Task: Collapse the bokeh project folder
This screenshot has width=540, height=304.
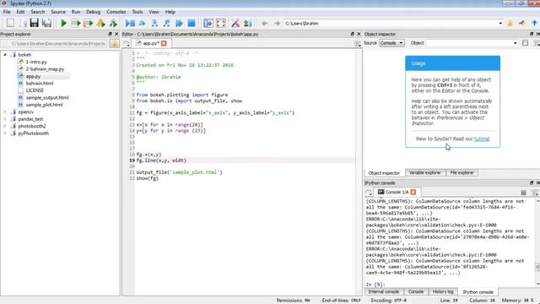Action: [5, 54]
